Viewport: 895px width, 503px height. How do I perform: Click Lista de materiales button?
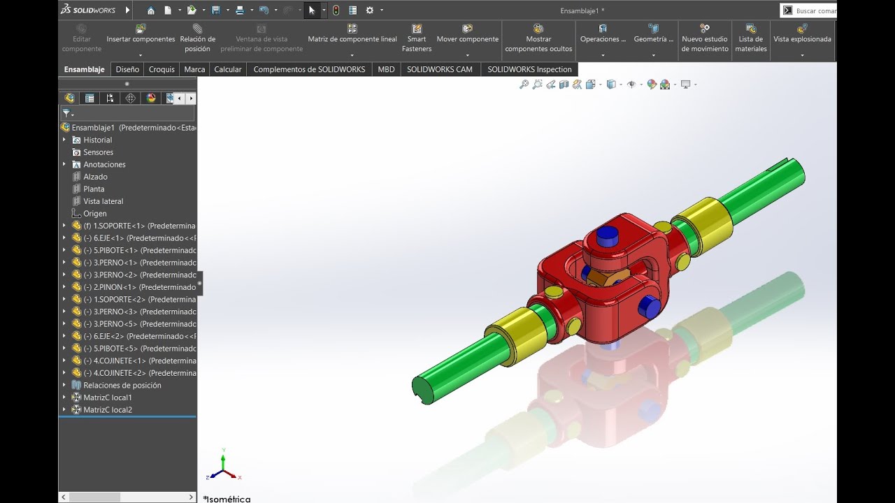(x=751, y=39)
